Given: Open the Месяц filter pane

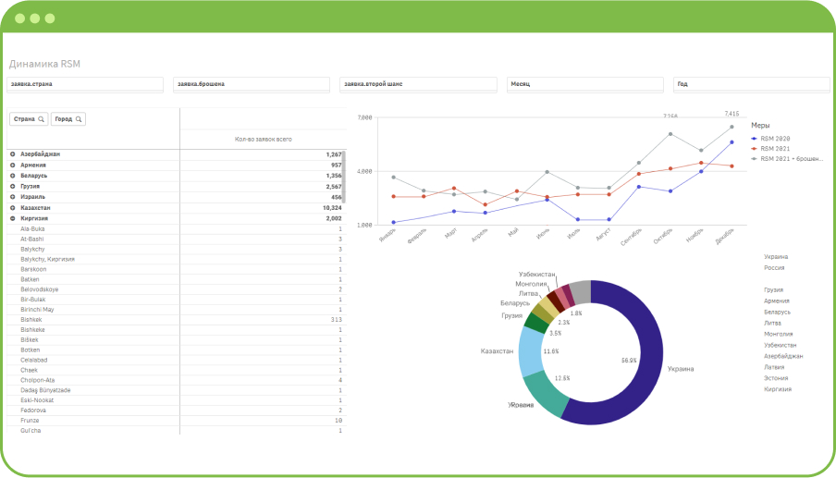Looking at the screenshot, I should coord(584,84).
